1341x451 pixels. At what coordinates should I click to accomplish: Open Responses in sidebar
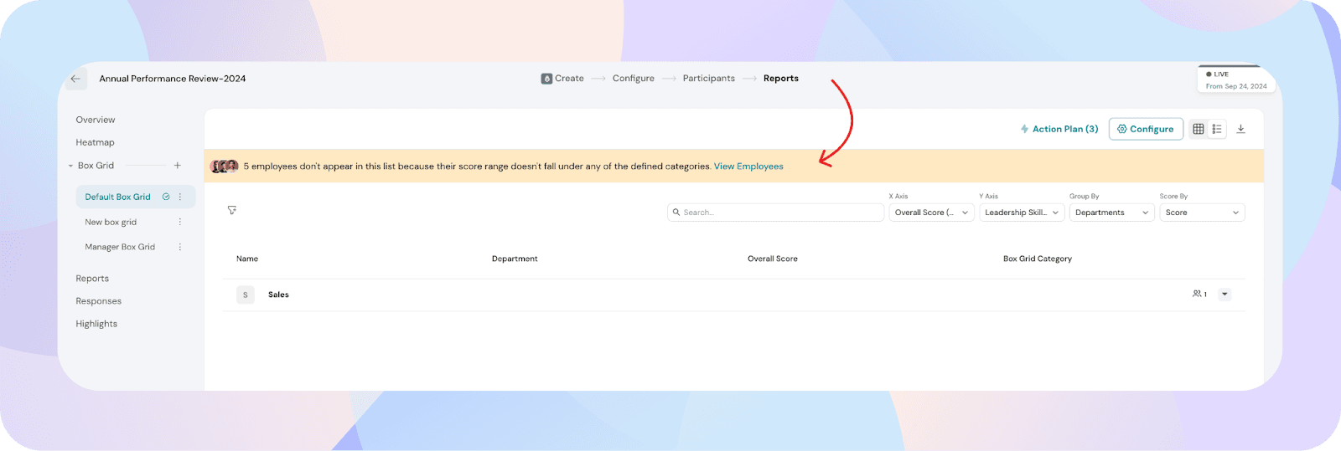tap(99, 301)
